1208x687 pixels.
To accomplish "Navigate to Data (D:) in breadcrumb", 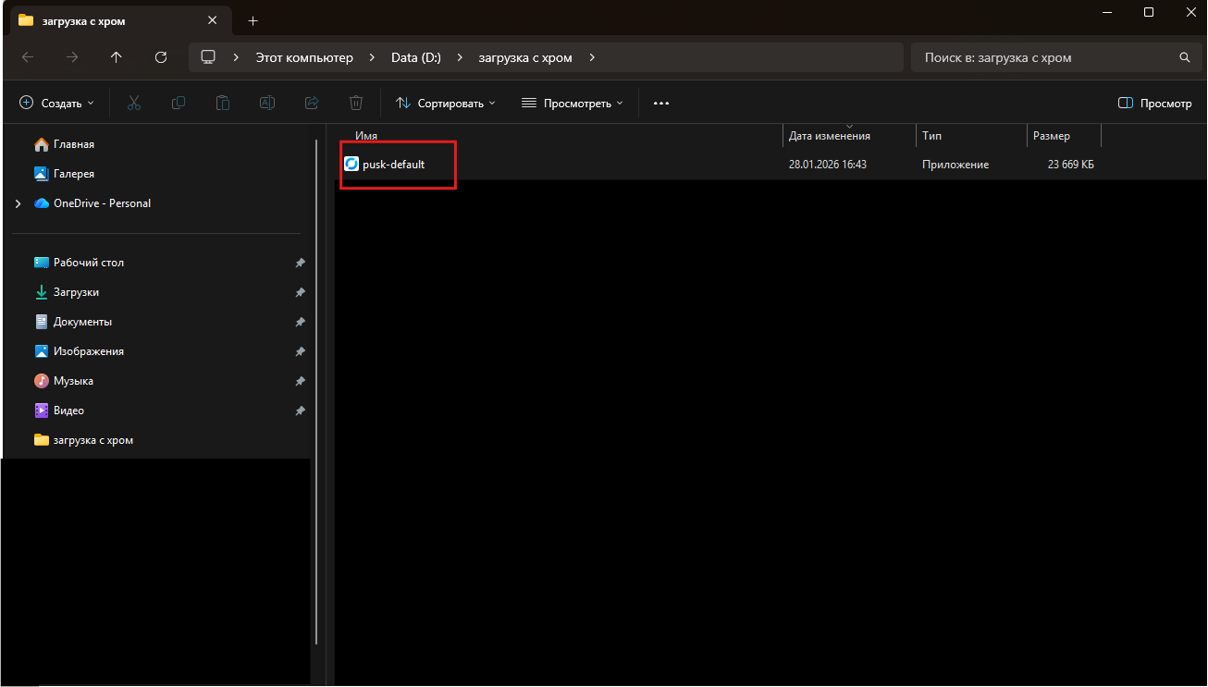I will 415,57.
